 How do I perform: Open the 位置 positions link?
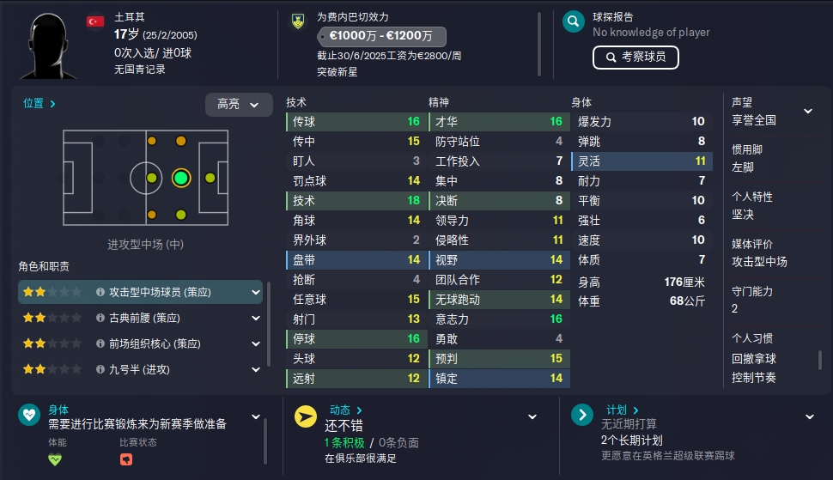(39, 103)
